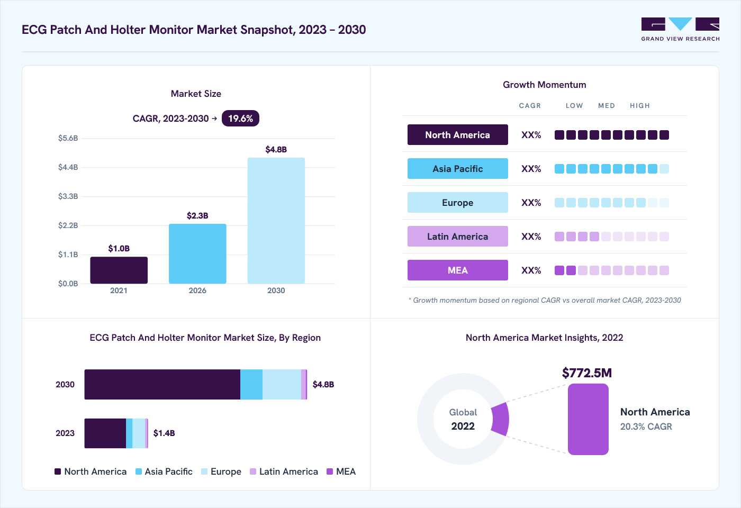Click the XX% value in the North America row
The image size is (741, 508).
coord(531,135)
